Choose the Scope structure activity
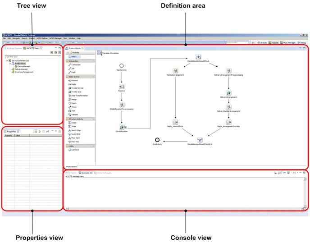The image size is (310, 243). pos(72,123)
